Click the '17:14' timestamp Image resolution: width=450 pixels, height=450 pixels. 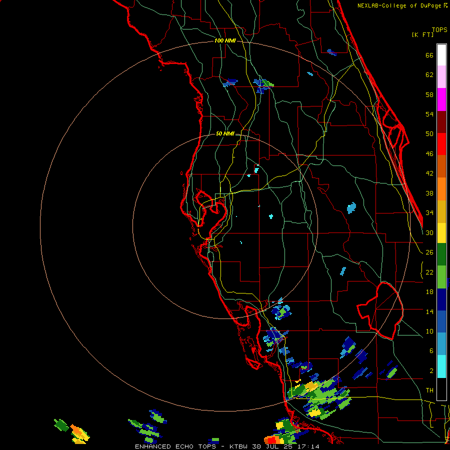308,446
